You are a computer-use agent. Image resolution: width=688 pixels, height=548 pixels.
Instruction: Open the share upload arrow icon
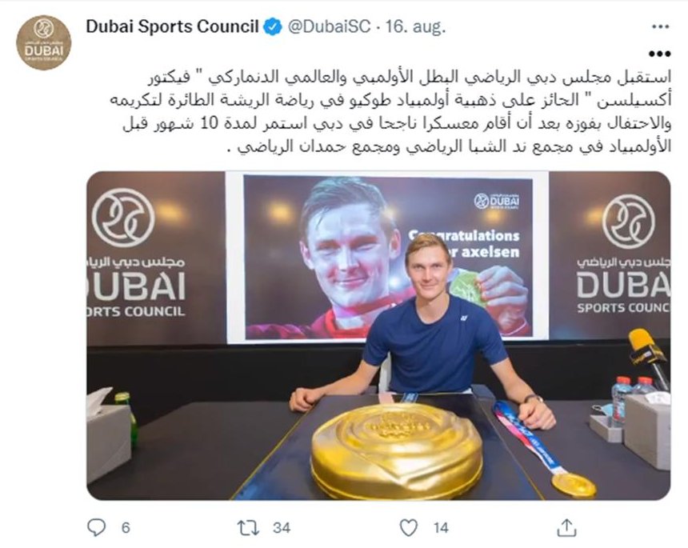[566, 527]
